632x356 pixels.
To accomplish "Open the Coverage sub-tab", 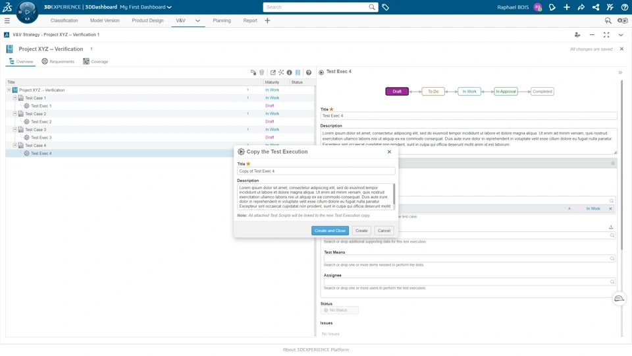I will pos(95,61).
